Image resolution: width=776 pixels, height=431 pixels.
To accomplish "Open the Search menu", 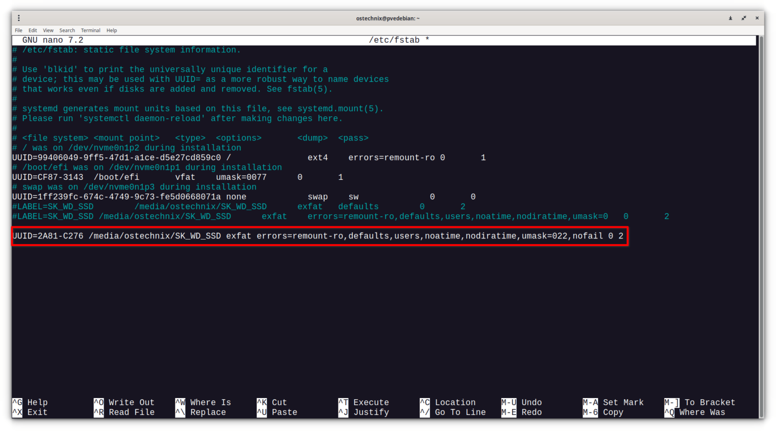I will click(x=67, y=30).
